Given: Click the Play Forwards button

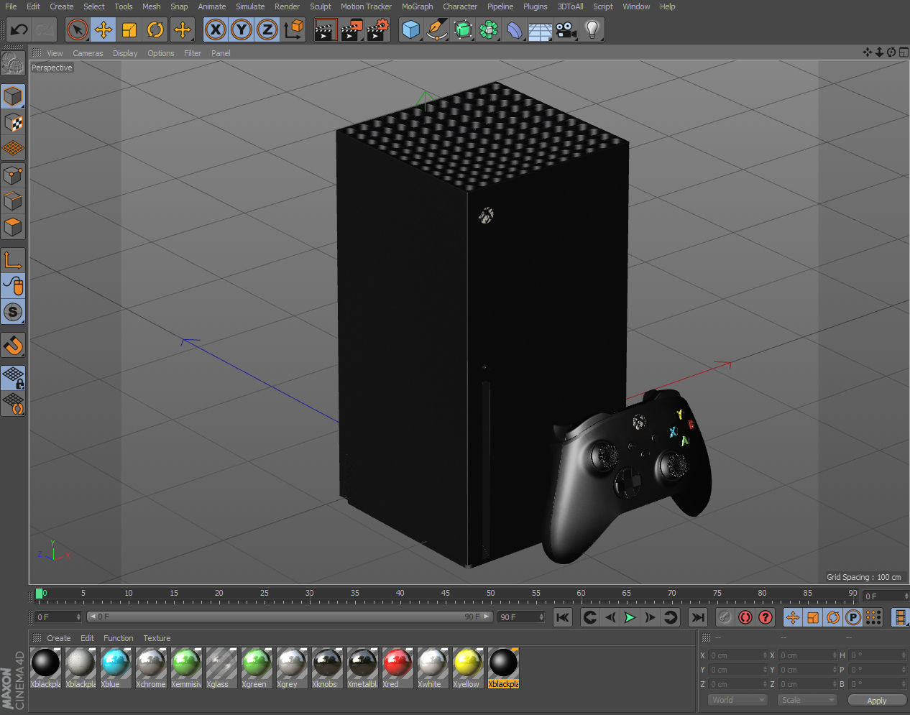Looking at the screenshot, I should (x=630, y=617).
